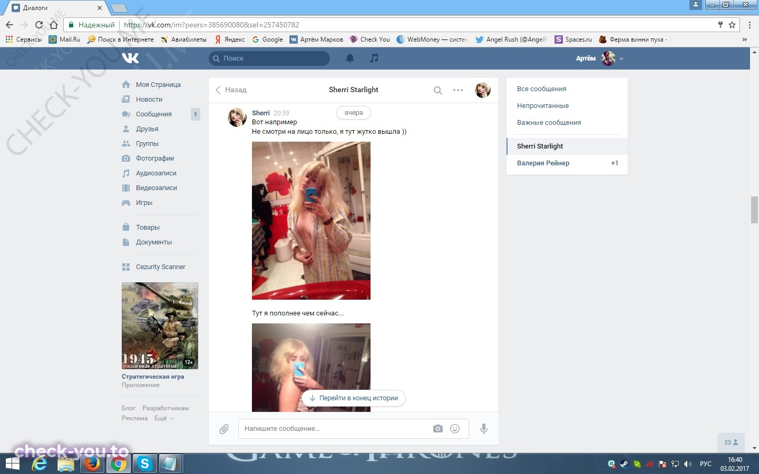This screenshot has height=474, width=759.
Task: Focus the VK search field
Action: click(x=269, y=58)
